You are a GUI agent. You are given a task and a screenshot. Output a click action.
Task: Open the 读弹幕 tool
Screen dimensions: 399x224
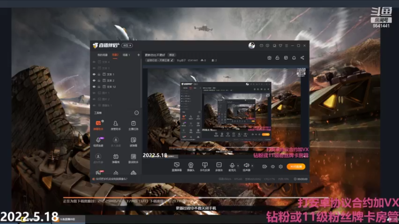133,142
